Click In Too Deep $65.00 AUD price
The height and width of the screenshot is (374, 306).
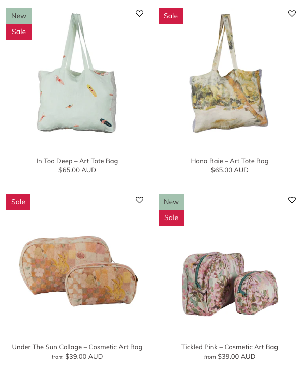coord(77,170)
